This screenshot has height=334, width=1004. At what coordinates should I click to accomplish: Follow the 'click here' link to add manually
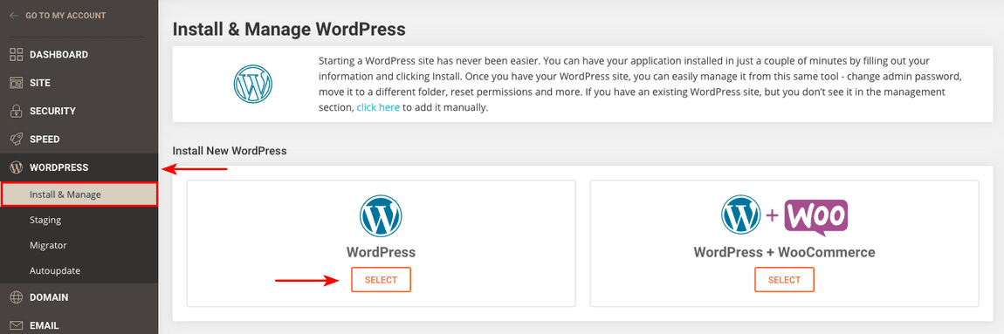coord(378,107)
